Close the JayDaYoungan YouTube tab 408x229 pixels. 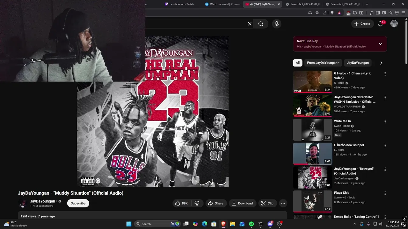pos(279,4)
